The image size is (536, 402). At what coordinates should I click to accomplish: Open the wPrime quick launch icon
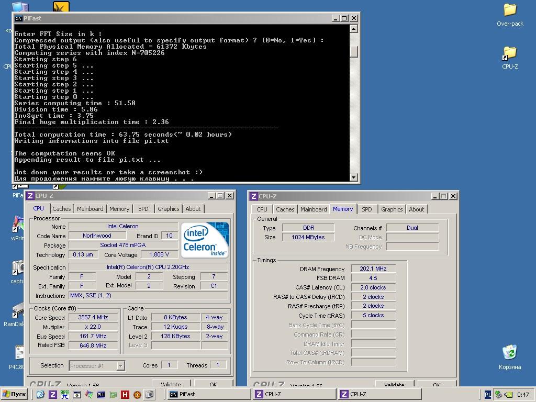[89, 395]
